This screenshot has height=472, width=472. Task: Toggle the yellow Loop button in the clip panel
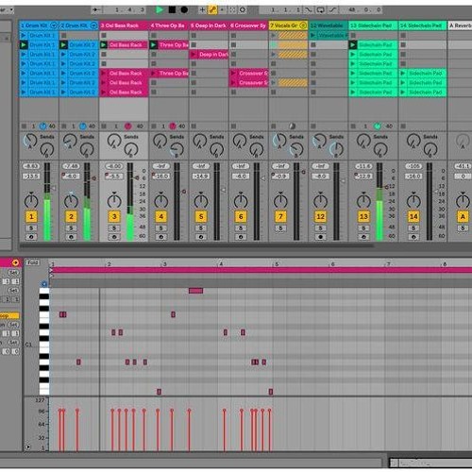point(9,315)
